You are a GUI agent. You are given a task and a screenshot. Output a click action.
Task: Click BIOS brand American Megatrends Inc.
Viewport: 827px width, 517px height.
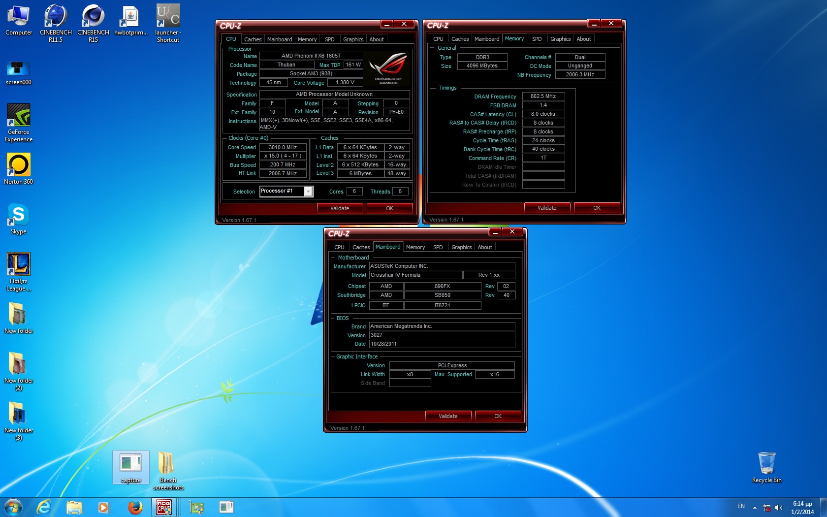(442, 326)
